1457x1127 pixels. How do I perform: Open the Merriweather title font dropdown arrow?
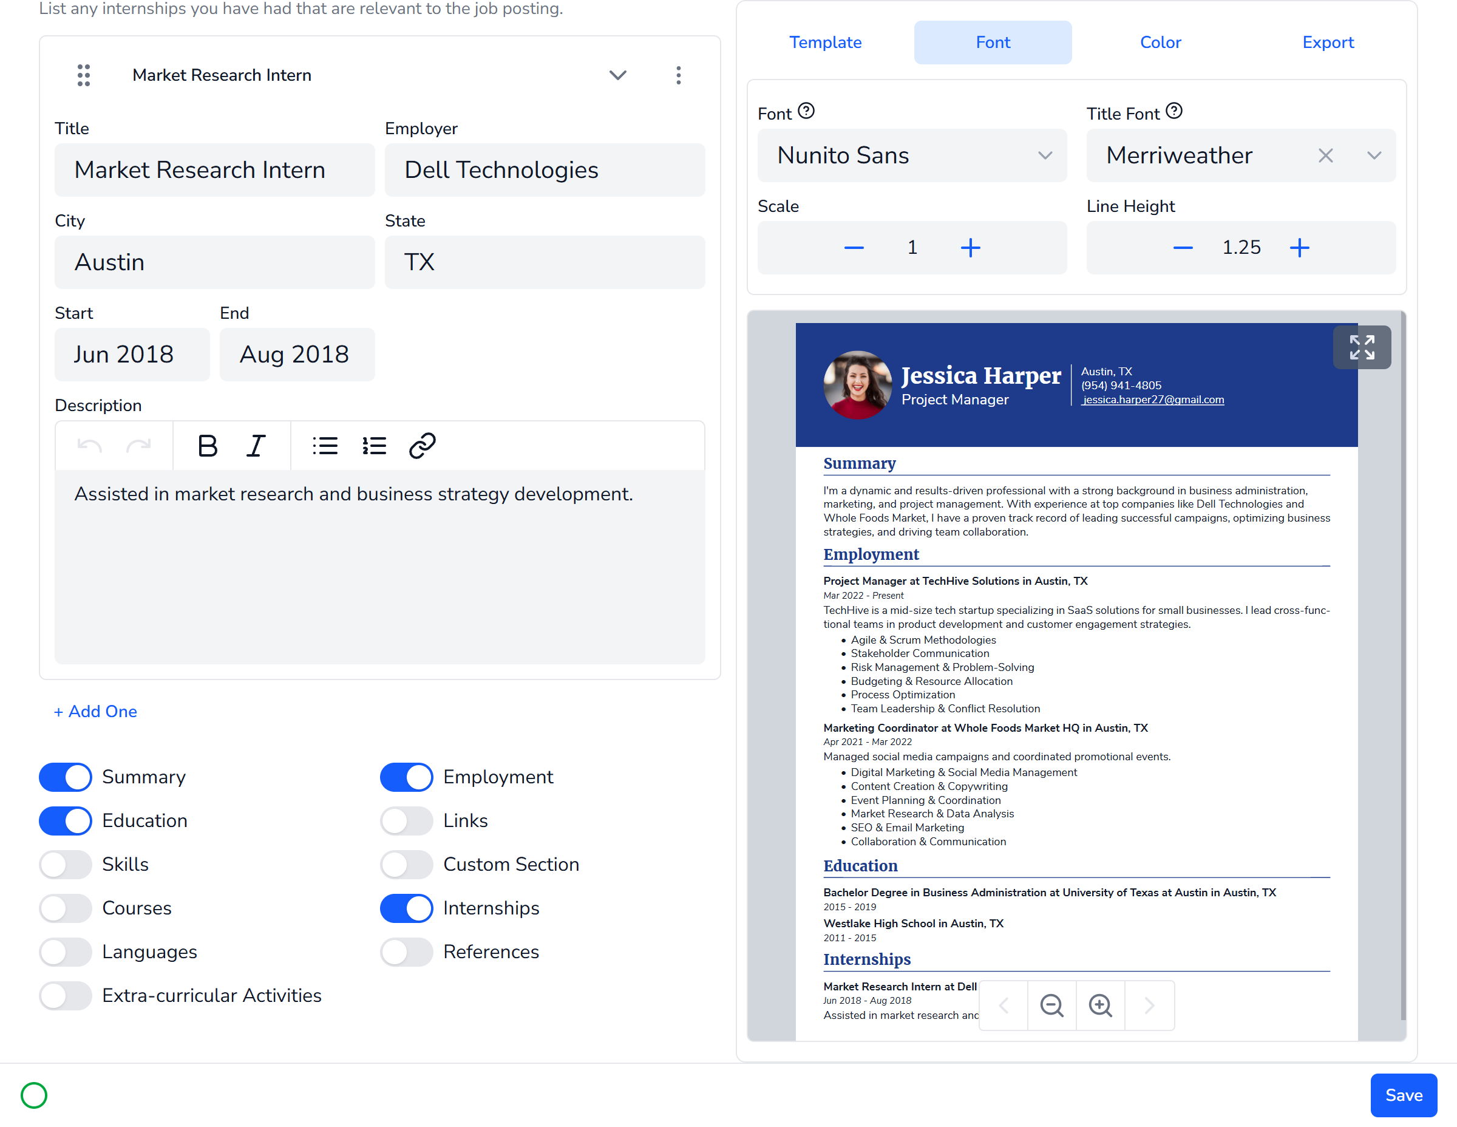click(x=1374, y=155)
